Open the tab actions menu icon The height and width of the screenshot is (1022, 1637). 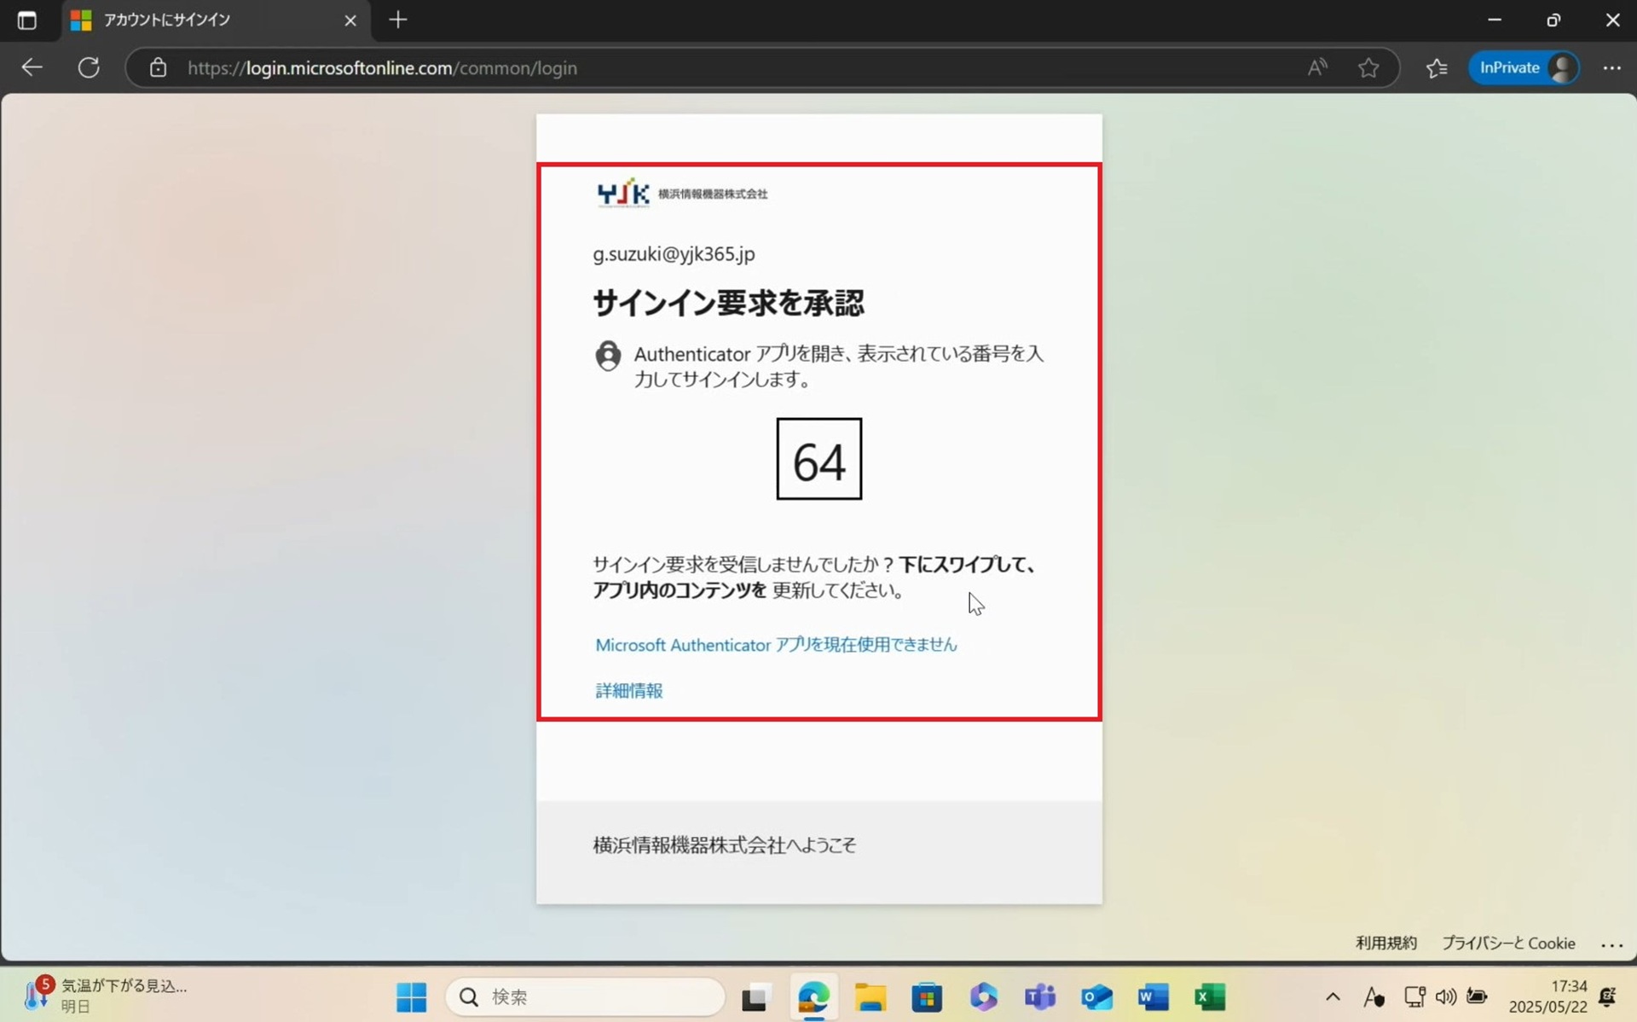27,20
